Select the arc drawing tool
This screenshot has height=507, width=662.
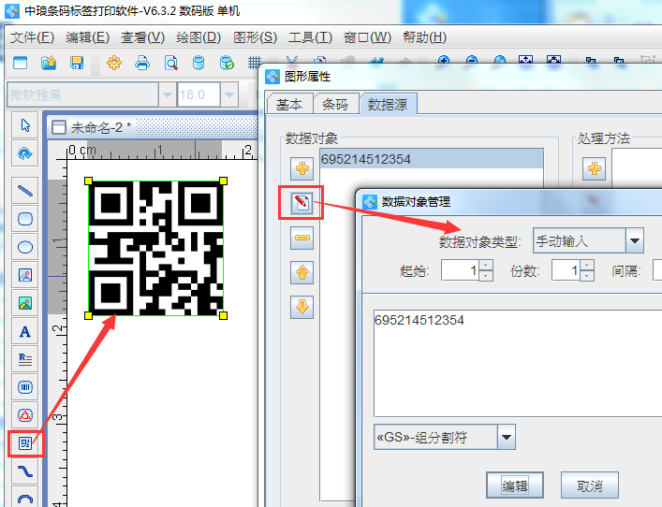click(x=25, y=498)
